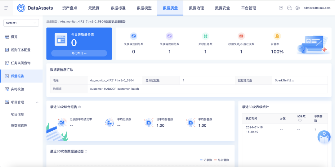335x167 pixels.
Task: Collapse the sidebar using the hamburger icon
Action: tap(6, 8)
